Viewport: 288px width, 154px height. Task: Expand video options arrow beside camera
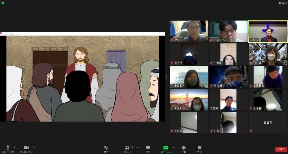[34, 148]
